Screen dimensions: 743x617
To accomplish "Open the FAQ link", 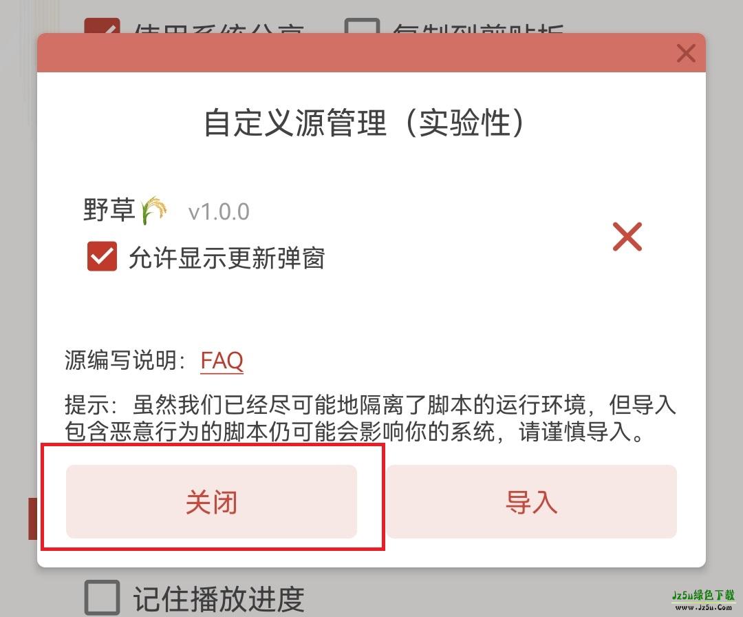I will pyautogui.click(x=222, y=360).
